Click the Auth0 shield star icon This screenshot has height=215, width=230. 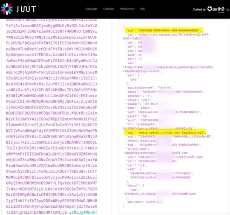click(x=210, y=9)
